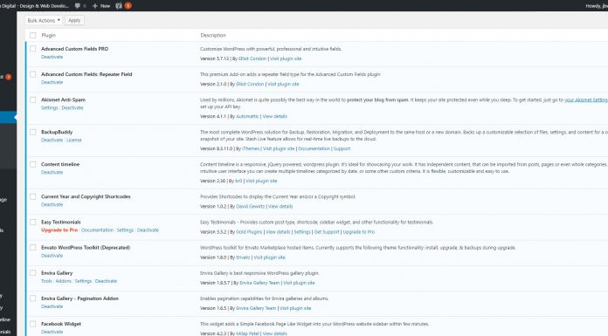Viewport: 608px width, 336px height.
Task: Check the Envira Gallery checkbox
Action: point(33,273)
